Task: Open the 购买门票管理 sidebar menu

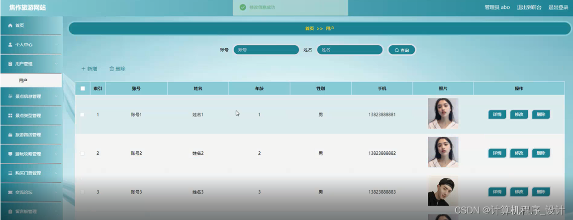Action: (x=31, y=173)
